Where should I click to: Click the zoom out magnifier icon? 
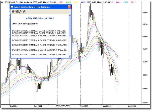pyautogui.click(x=20, y=11)
